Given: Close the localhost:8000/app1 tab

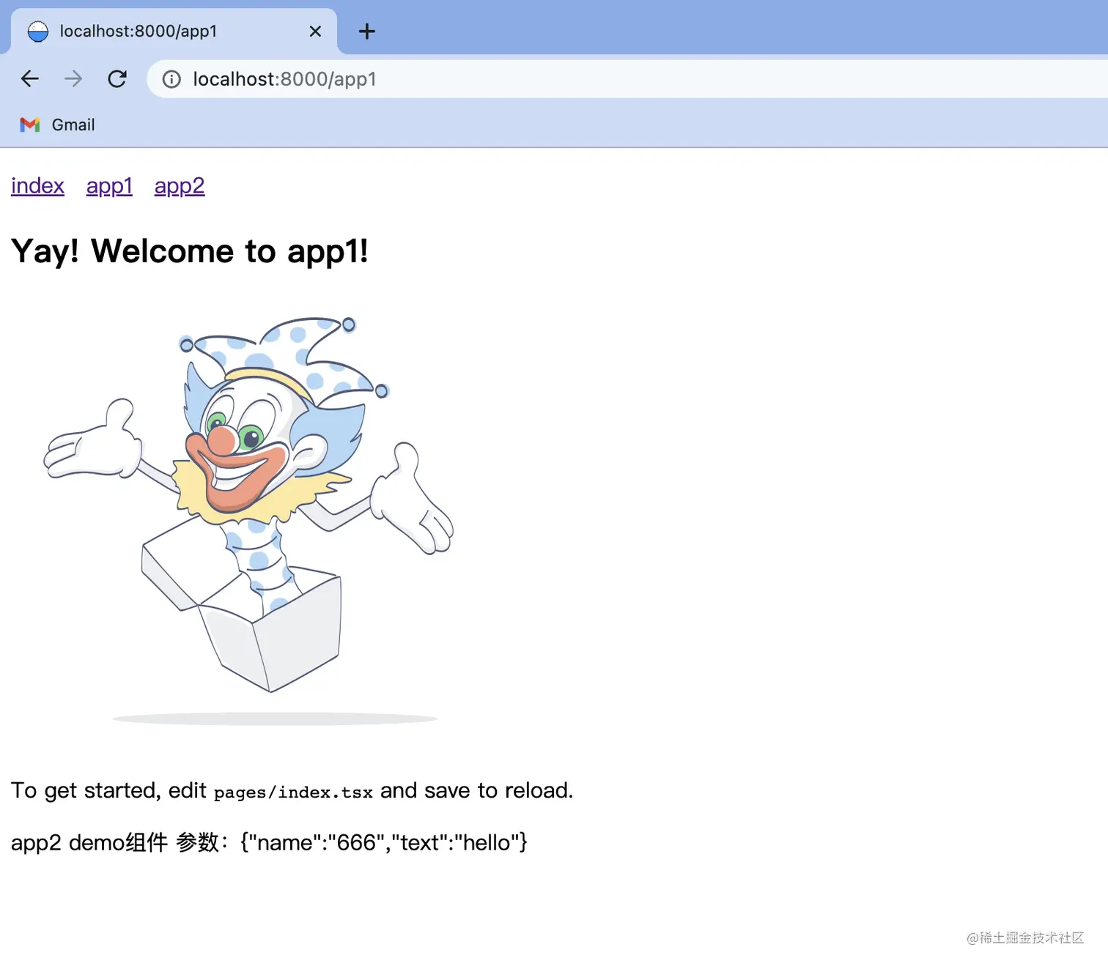Looking at the screenshot, I should click(x=315, y=31).
